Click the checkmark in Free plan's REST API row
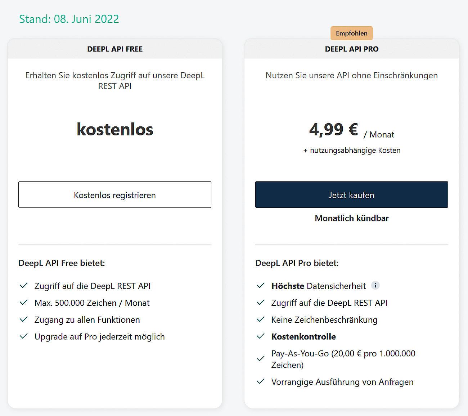Screen dimensions: 468x416 tap(23, 286)
